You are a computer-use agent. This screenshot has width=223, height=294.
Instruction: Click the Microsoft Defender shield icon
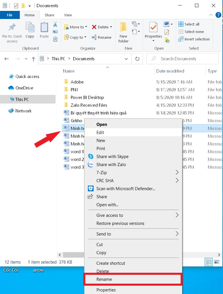coord(91,188)
